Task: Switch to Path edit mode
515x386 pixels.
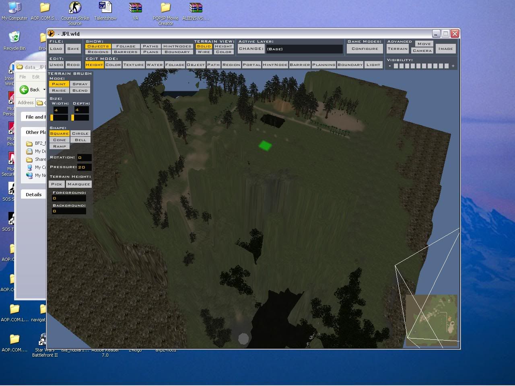Action: (x=214, y=65)
